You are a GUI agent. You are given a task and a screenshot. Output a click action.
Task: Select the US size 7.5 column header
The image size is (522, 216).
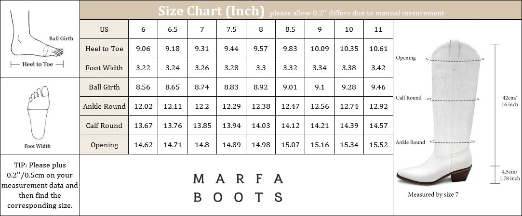coord(231,29)
